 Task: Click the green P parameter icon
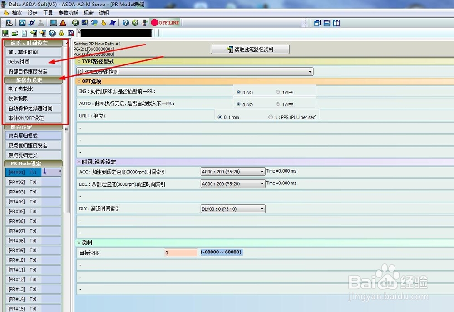pyautogui.click(x=75, y=23)
